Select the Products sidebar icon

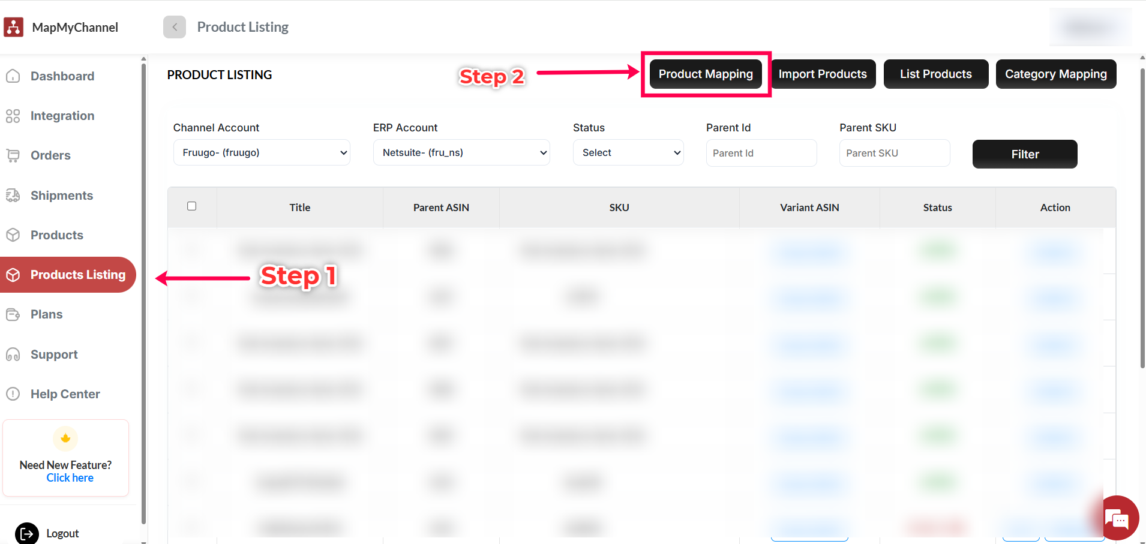tap(13, 235)
